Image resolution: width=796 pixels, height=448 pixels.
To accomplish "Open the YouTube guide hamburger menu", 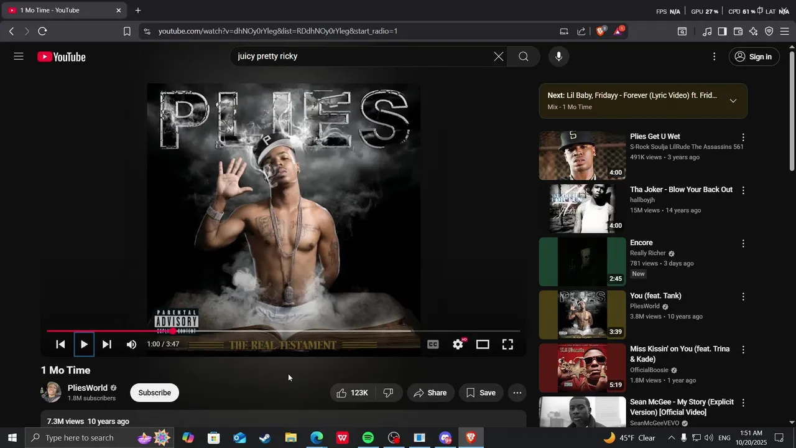I will [x=19, y=57].
